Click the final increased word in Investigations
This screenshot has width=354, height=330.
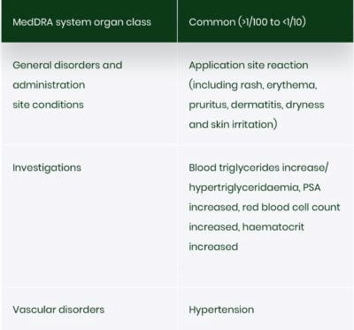click(213, 247)
